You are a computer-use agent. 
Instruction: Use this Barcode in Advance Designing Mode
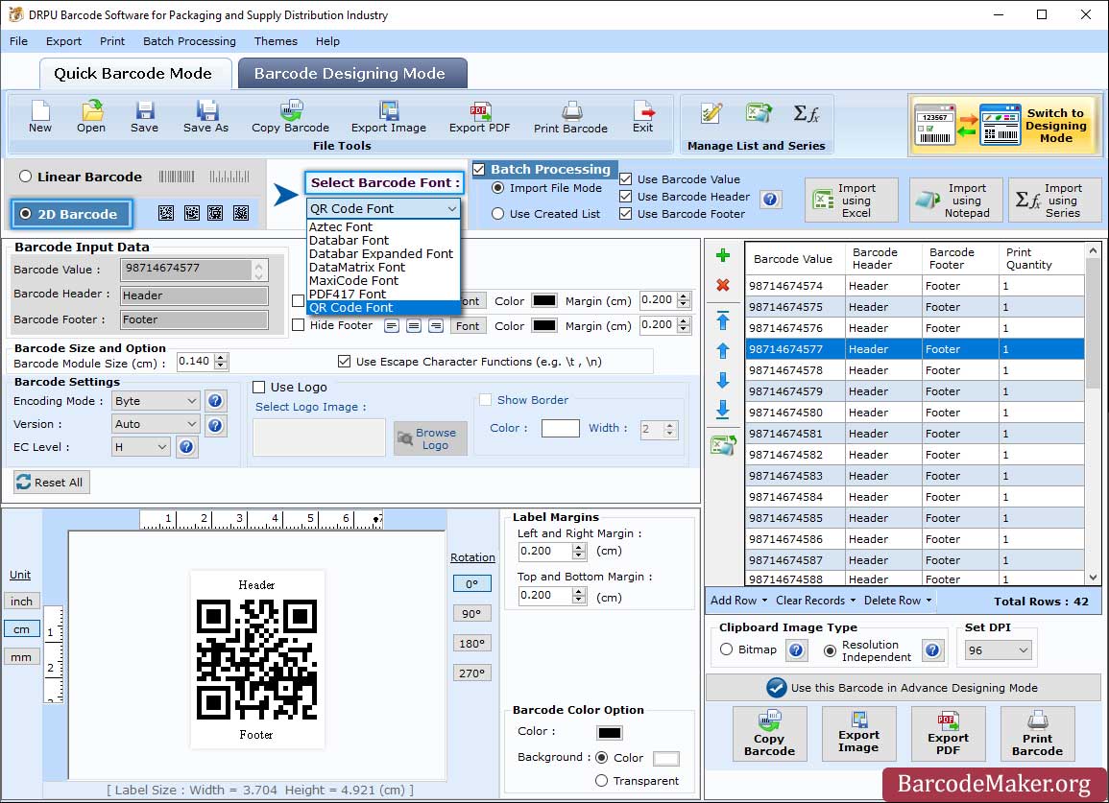tap(904, 688)
